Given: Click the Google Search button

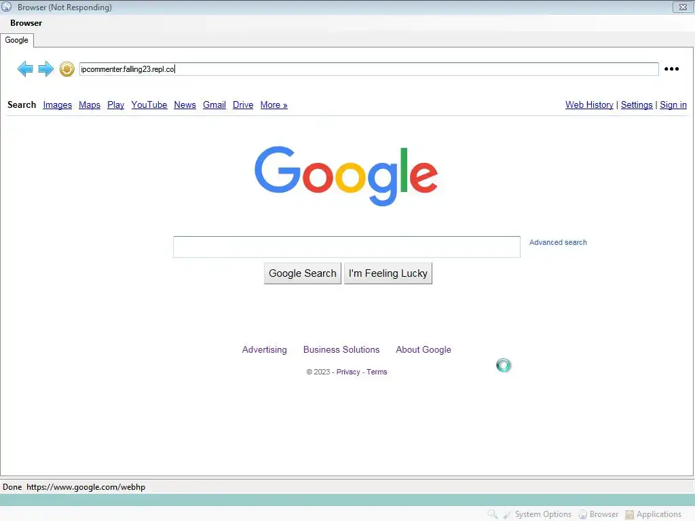Looking at the screenshot, I should pos(303,273).
